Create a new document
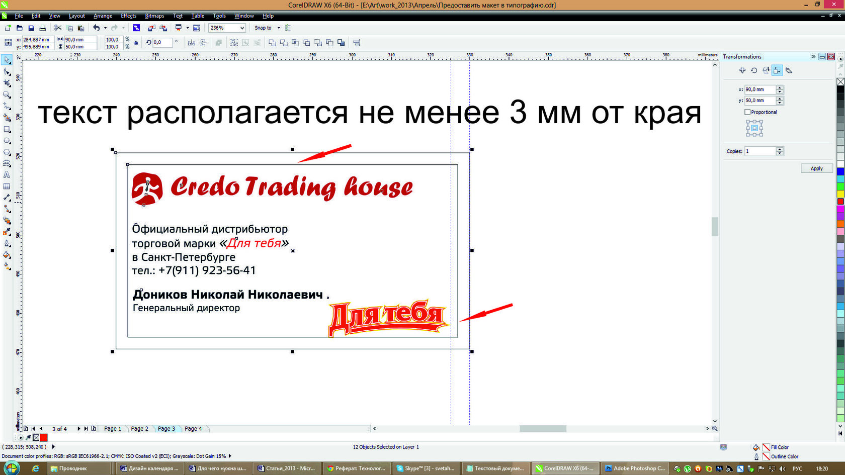 8,28
